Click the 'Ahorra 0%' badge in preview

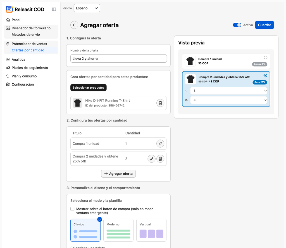pos(259,64)
